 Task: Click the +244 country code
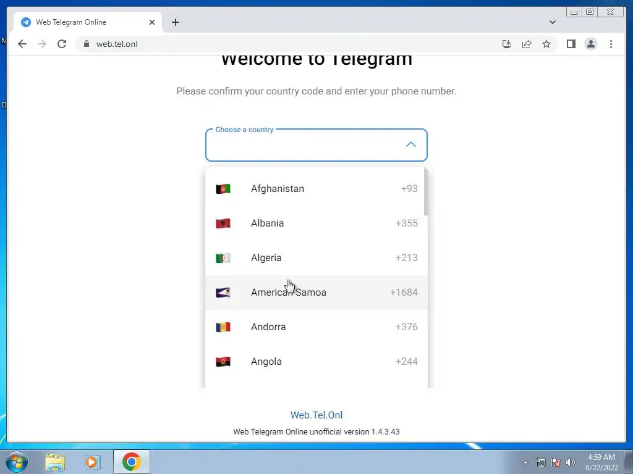[407, 362]
